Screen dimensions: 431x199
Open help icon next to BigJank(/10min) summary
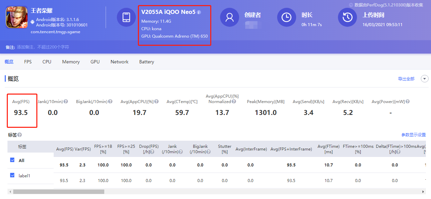(x=110, y=102)
